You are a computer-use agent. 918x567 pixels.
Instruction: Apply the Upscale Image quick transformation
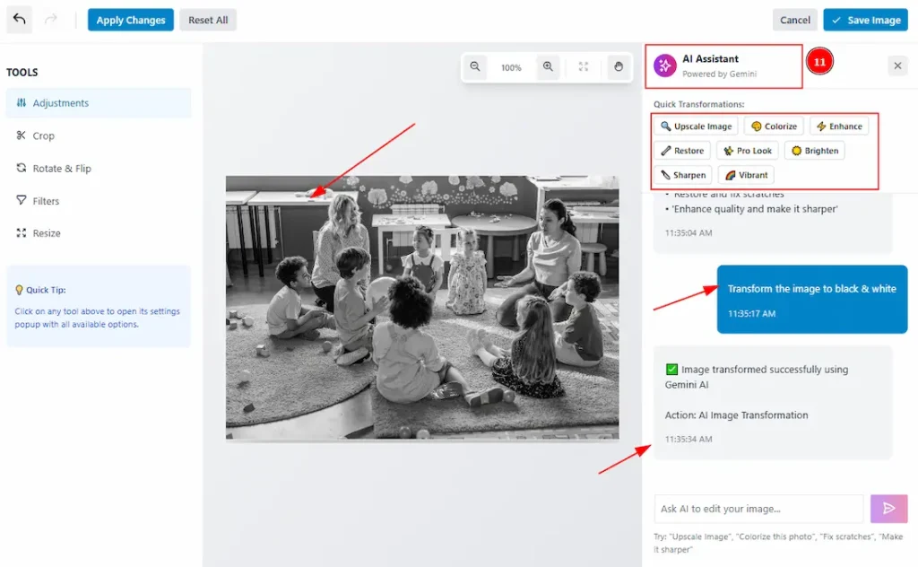tap(696, 126)
